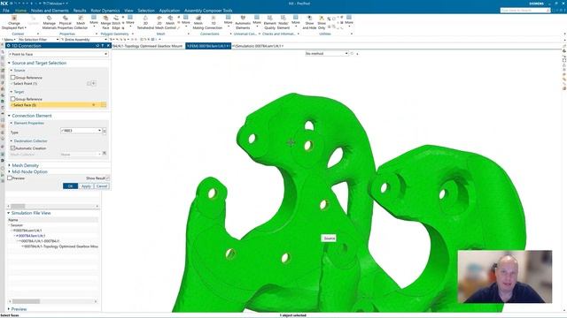Viewport: 567px width, 318px height.
Task: Open the RBE3 element Type dropdown
Action: (x=81, y=131)
